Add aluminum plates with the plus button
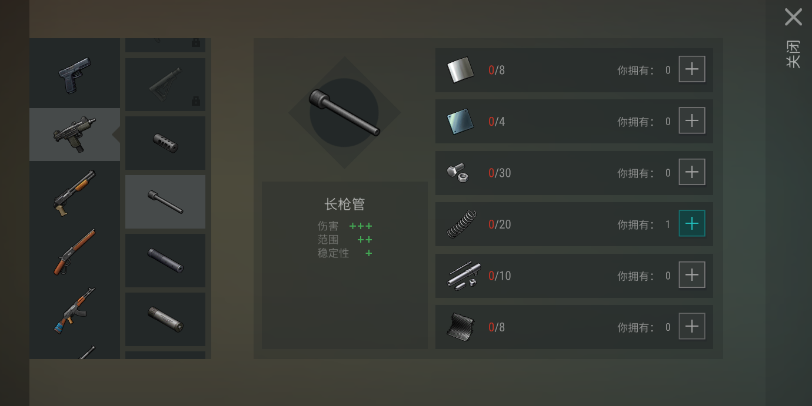Screen dimensions: 812x406 [692, 69]
